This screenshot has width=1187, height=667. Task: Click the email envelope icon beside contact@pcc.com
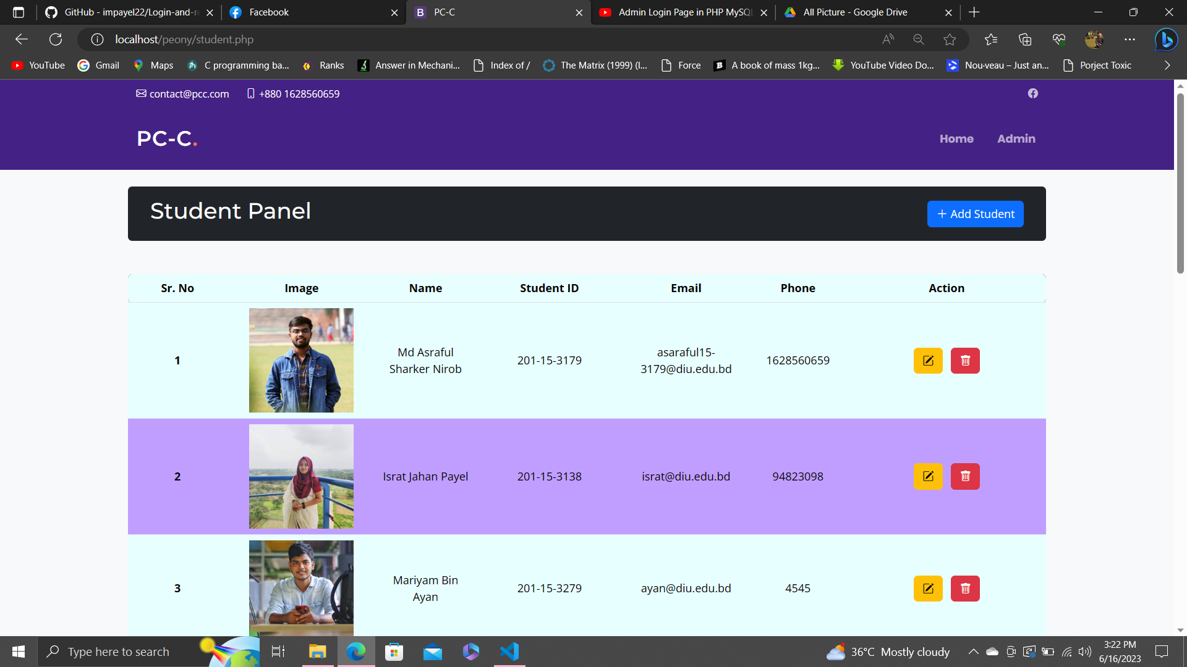coord(141,93)
